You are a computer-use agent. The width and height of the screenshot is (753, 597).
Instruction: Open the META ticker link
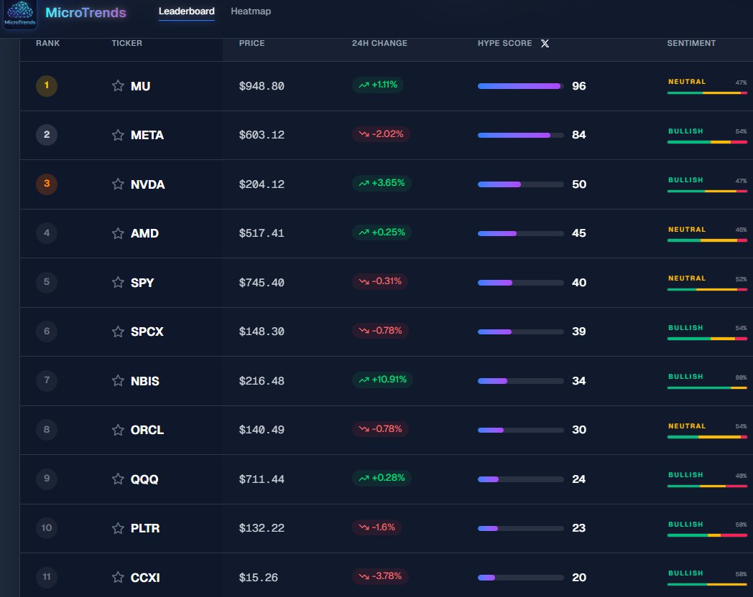click(147, 135)
